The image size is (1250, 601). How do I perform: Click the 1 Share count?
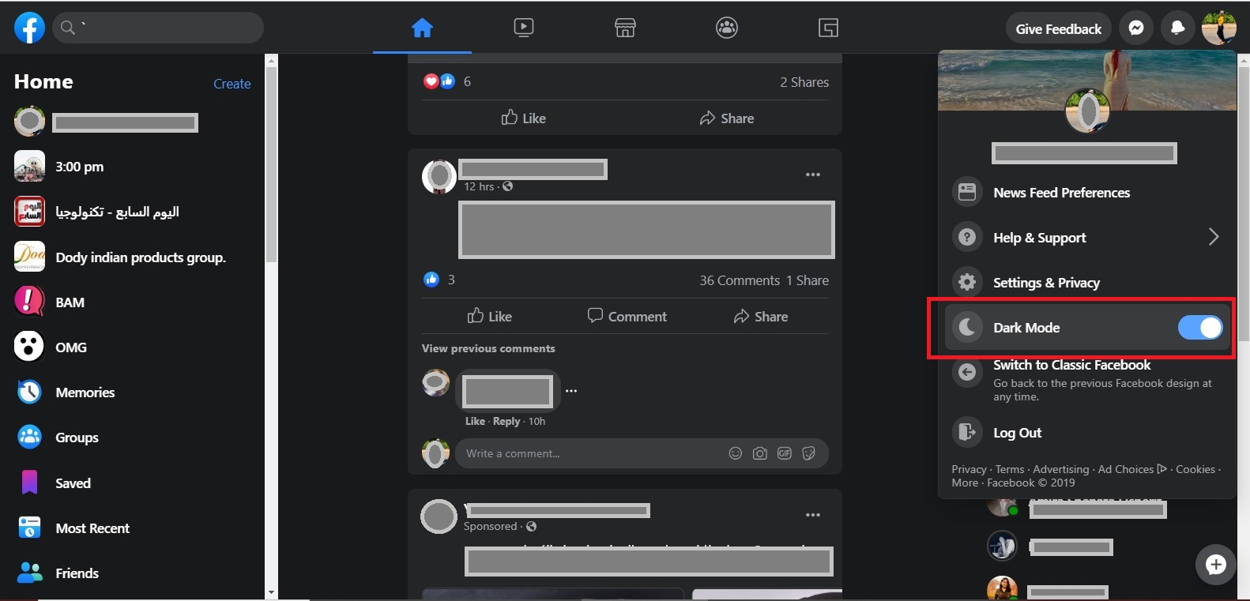(x=808, y=280)
